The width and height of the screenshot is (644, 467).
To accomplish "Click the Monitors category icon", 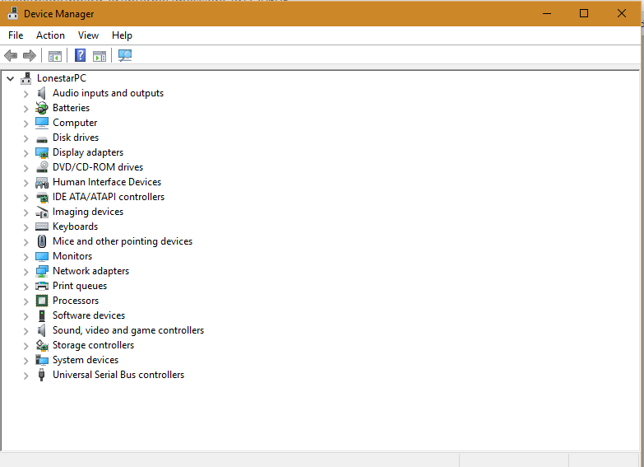I will 42,256.
